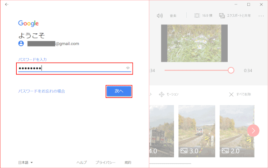Click the Google logo
268x168 pixels.
pos(28,23)
